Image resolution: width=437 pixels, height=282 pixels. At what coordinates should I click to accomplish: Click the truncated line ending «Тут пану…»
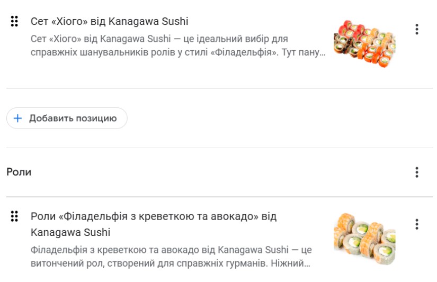(x=178, y=53)
